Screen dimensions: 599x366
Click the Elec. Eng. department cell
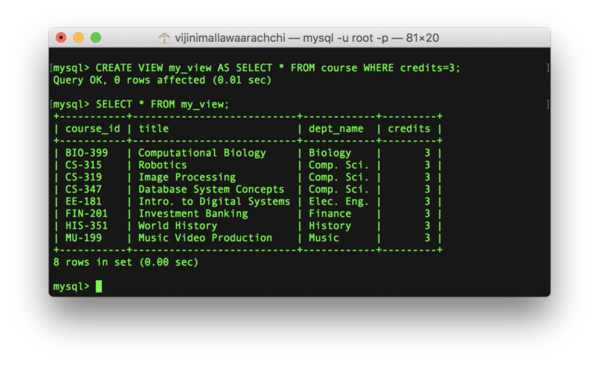point(338,201)
